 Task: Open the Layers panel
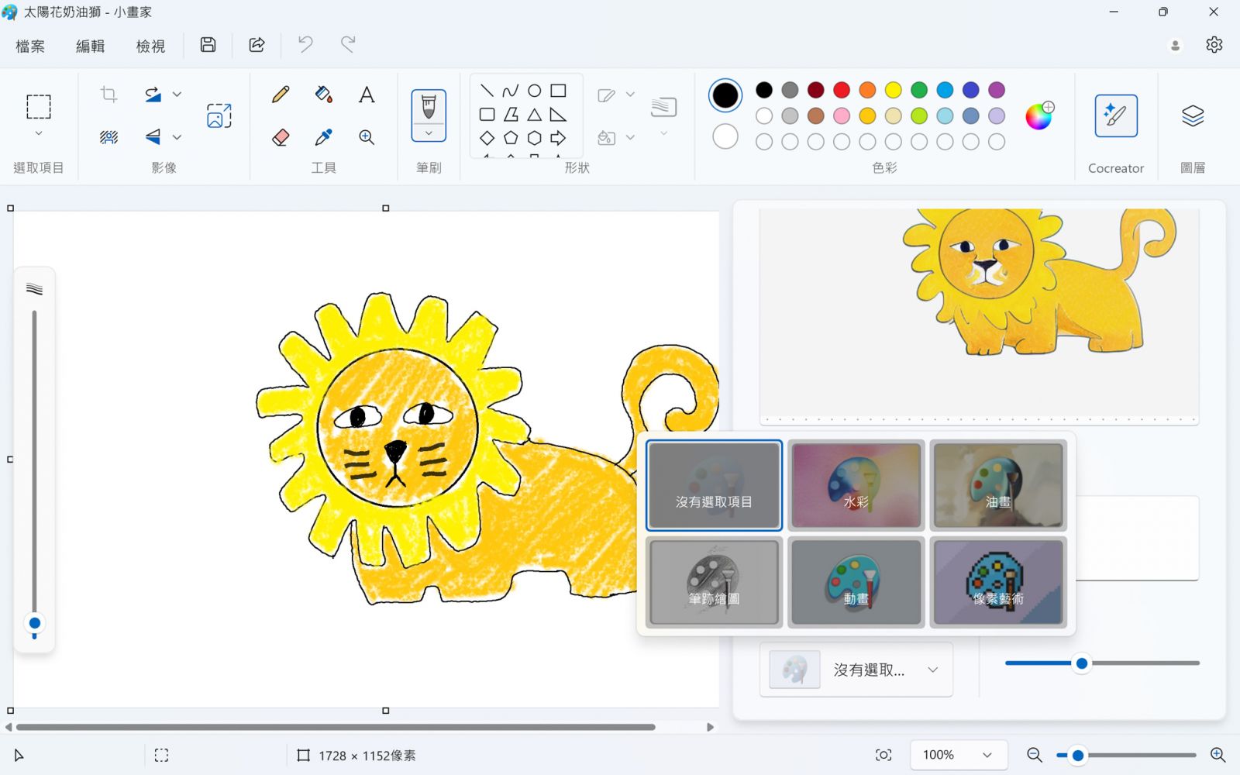tap(1193, 115)
